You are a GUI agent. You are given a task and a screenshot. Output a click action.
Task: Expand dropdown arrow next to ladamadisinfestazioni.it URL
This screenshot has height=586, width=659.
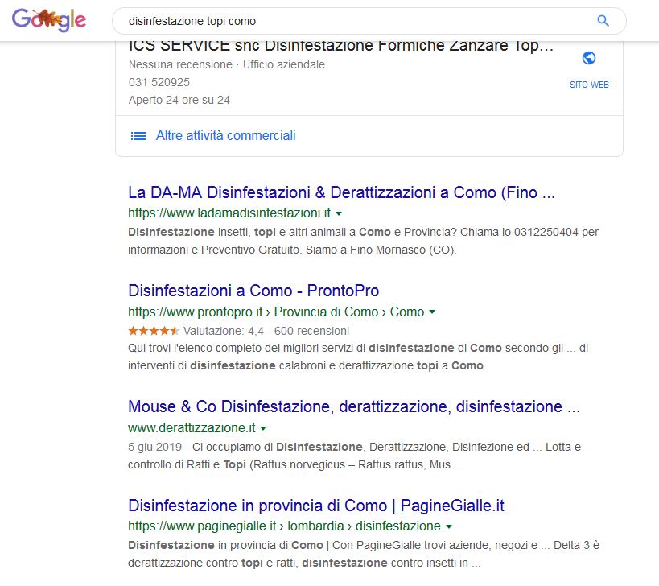339,213
